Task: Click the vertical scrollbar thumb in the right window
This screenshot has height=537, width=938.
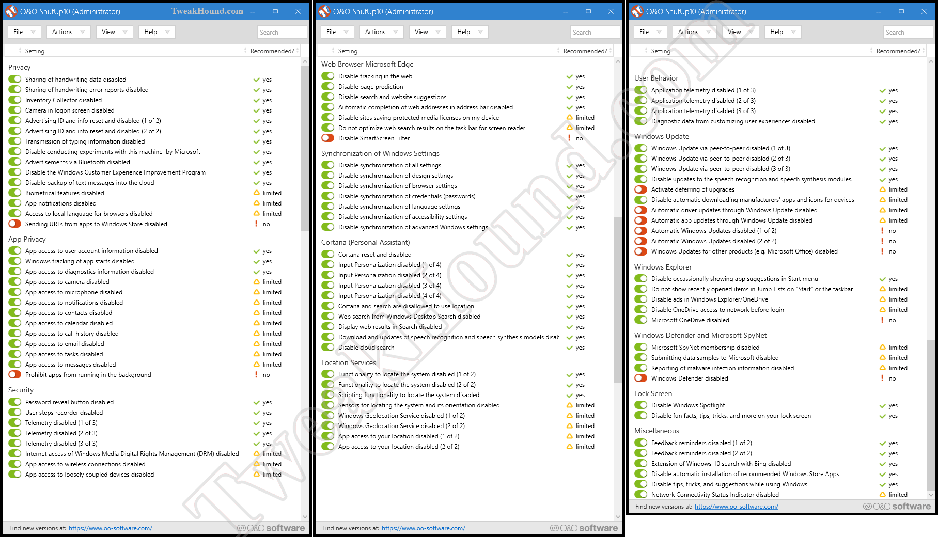Action: pos(931,415)
